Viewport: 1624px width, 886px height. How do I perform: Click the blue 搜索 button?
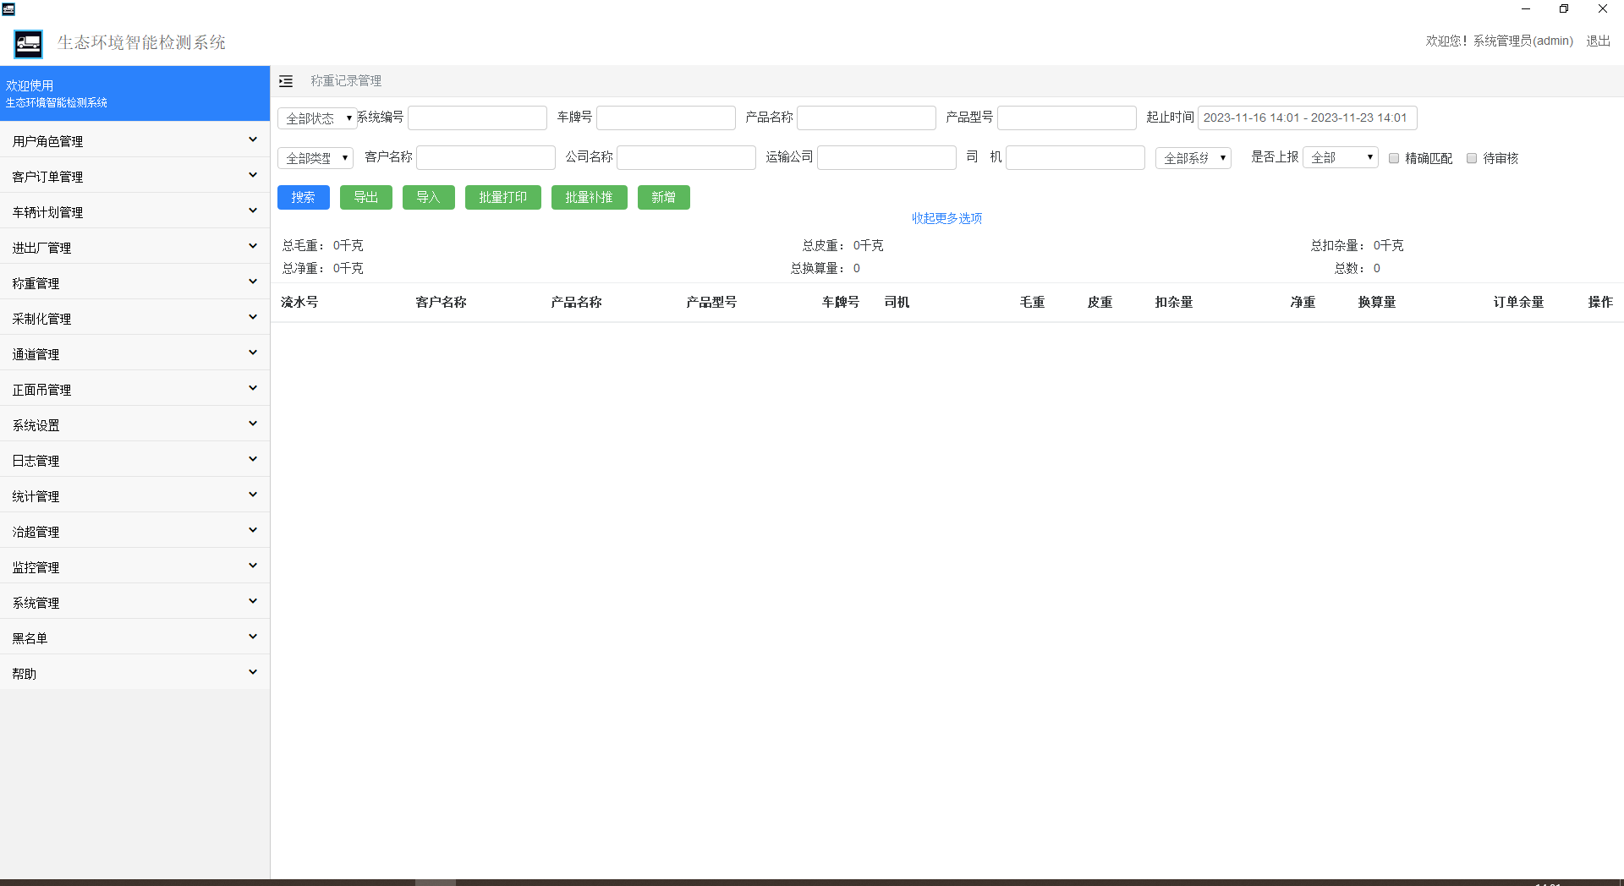point(304,197)
